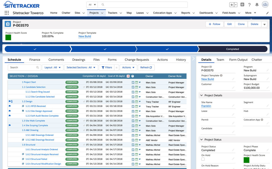
Task: Click the edit pencil for Project Budget
Action: [268, 88]
